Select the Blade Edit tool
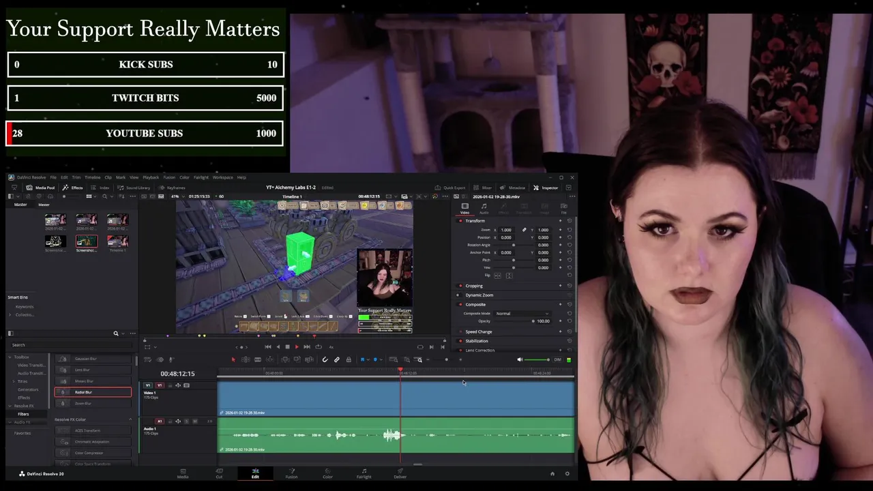This screenshot has height=491, width=873. [258, 359]
